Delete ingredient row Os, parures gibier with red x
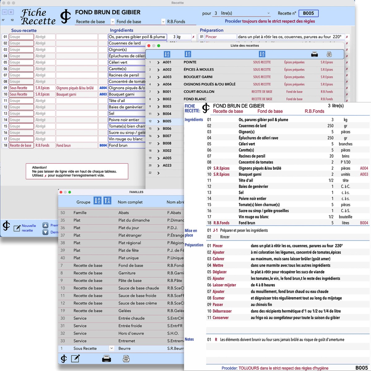 [194, 37]
